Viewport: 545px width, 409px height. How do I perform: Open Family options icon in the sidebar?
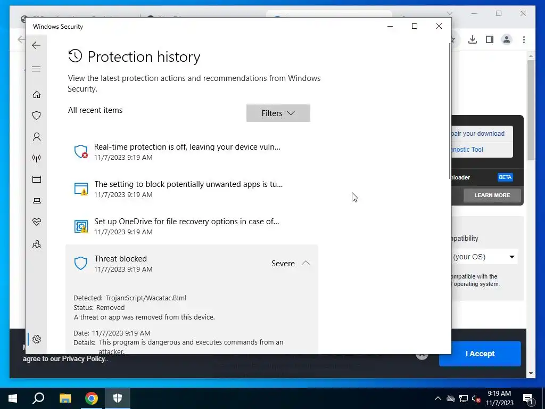point(37,244)
